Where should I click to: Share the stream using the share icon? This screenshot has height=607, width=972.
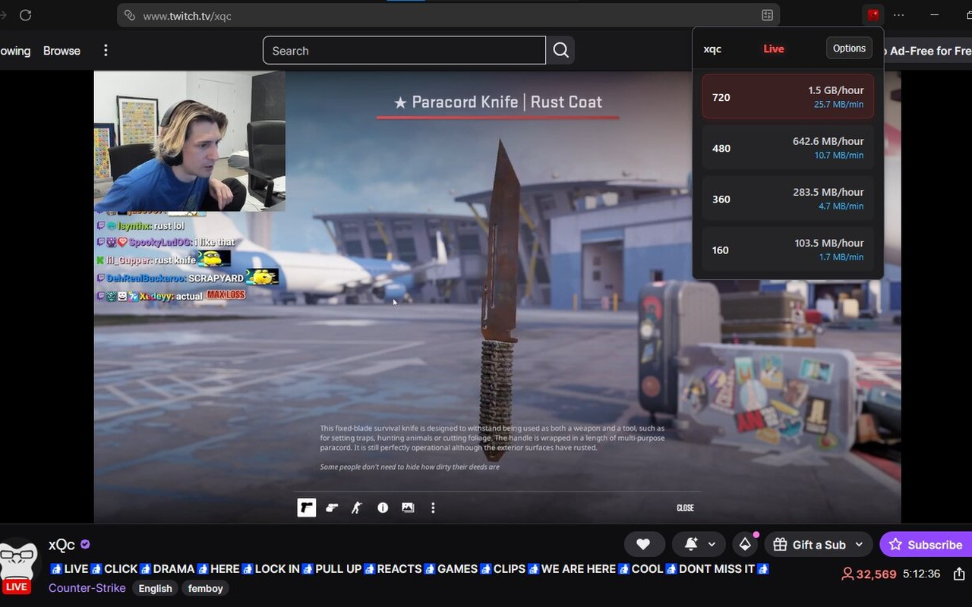959,574
